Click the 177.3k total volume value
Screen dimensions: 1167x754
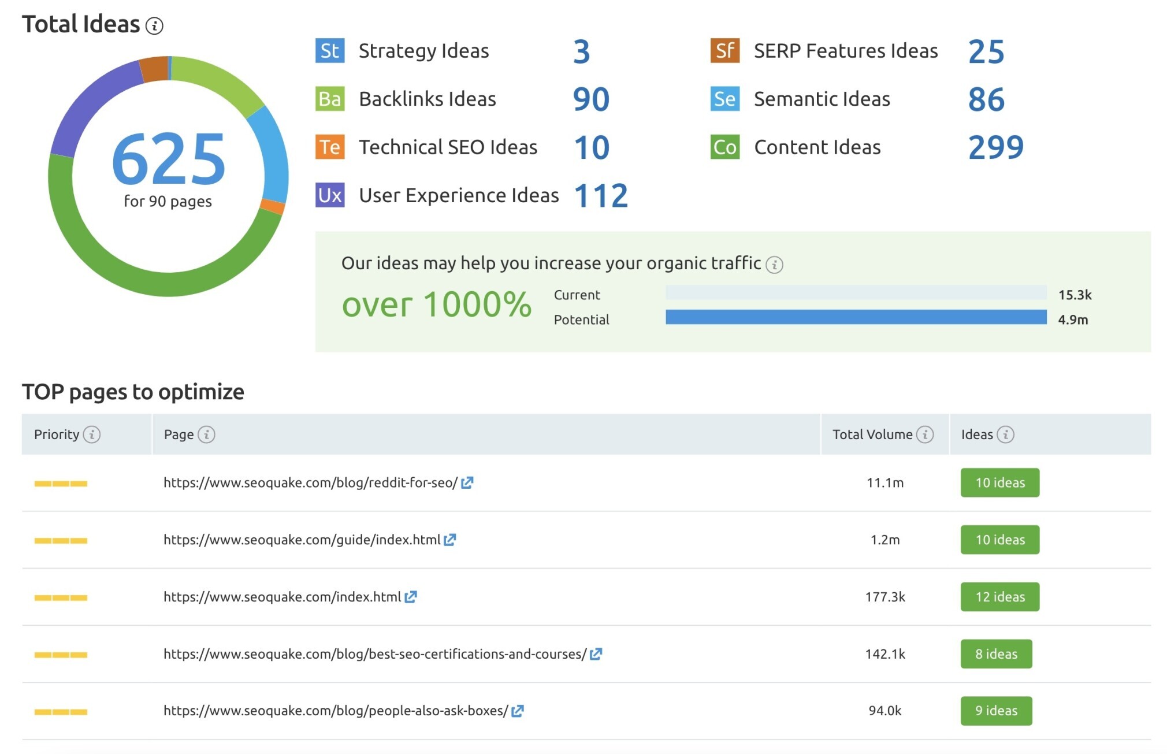pyautogui.click(x=885, y=597)
